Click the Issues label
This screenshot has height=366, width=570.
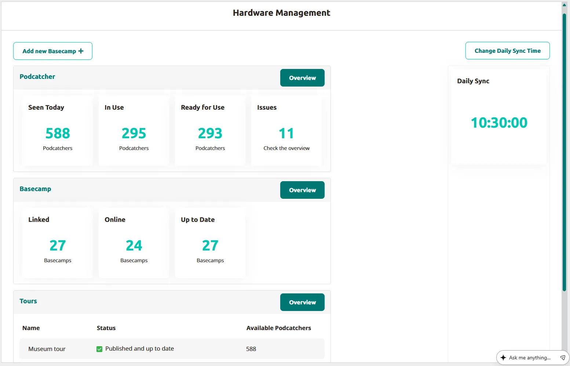pyautogui.click(x=267, y=107)
